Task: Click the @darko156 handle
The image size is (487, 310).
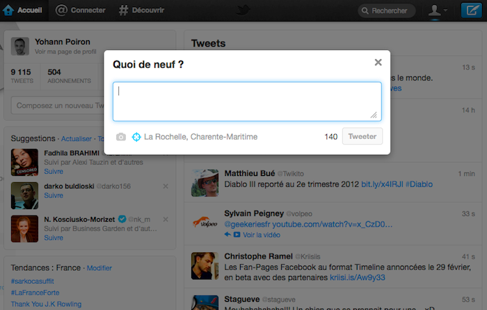Action: point(113,186)
